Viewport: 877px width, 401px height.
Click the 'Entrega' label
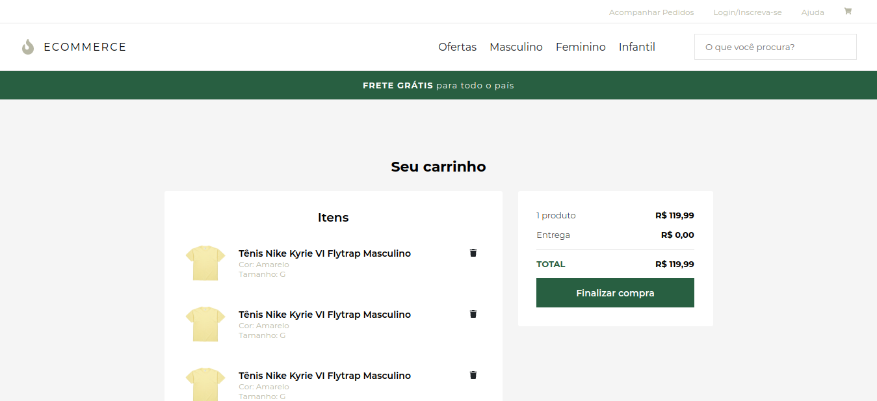click(x=553, y=235)
